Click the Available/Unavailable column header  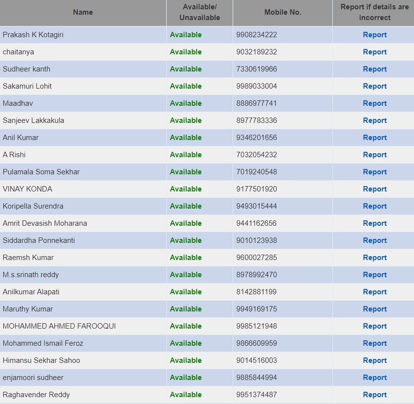(x=199, y=12)
